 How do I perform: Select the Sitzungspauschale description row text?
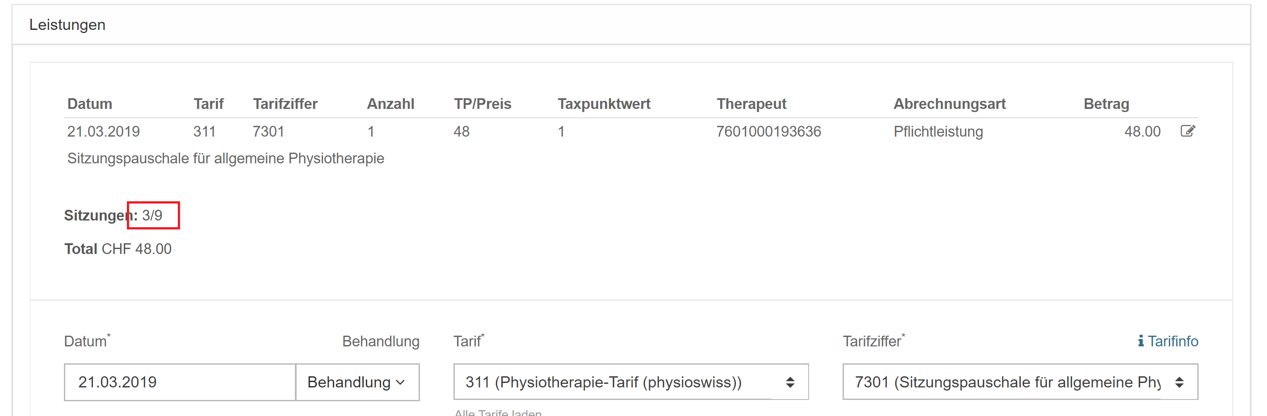pyautogui.click(x=226, y=158)
